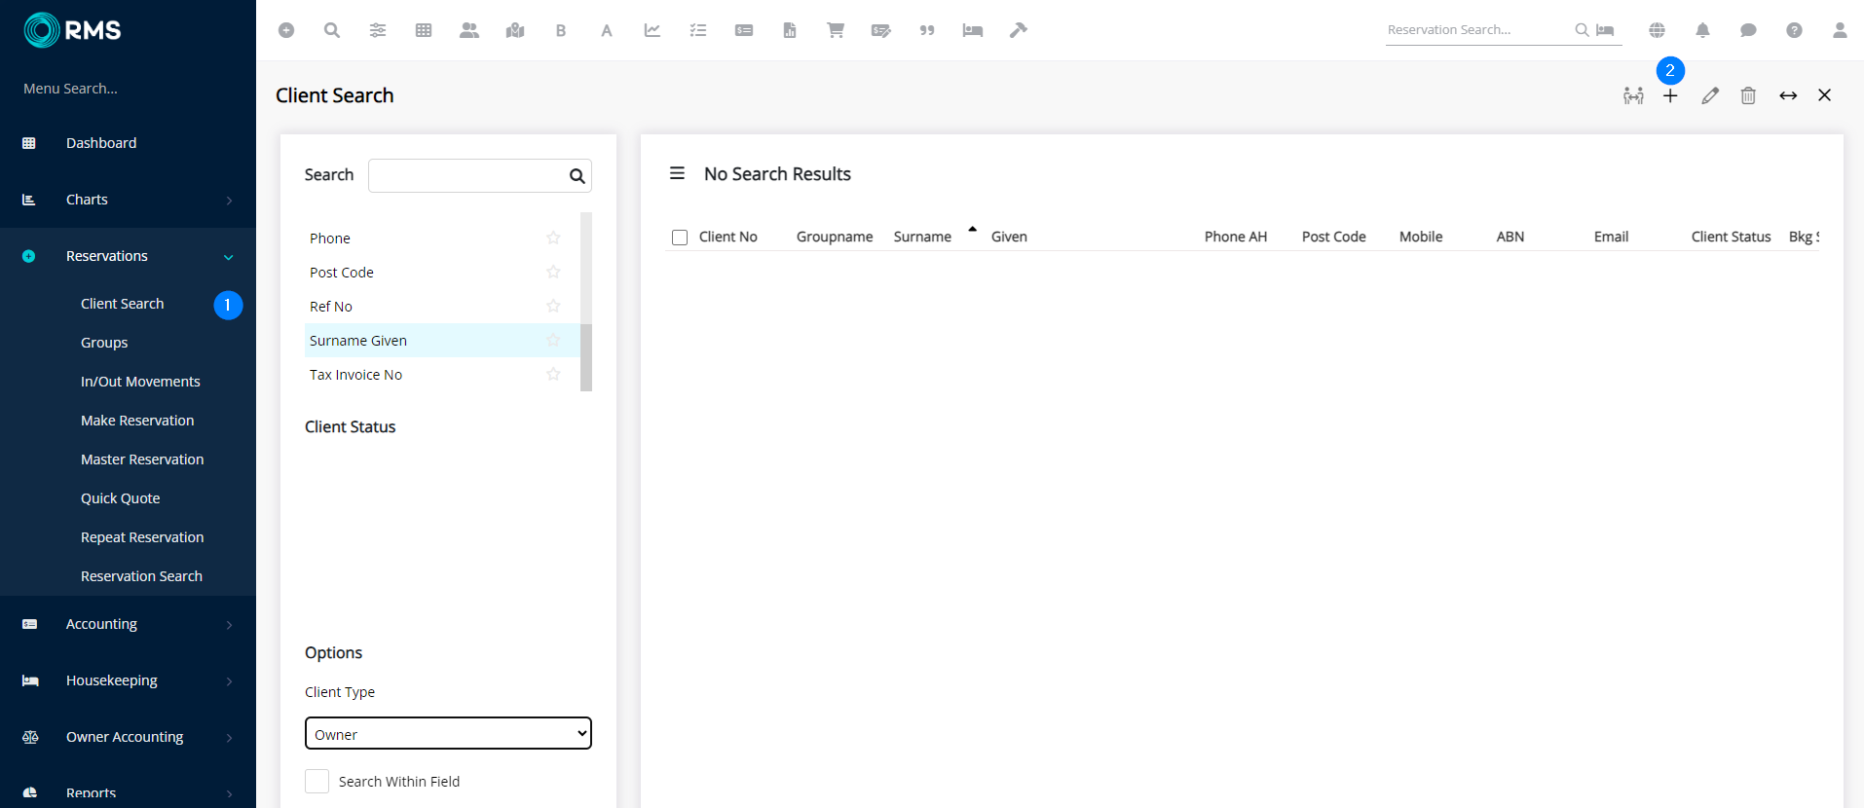Click the search field list scrollbar
1864x808 pixels.
tap(586, 356)
